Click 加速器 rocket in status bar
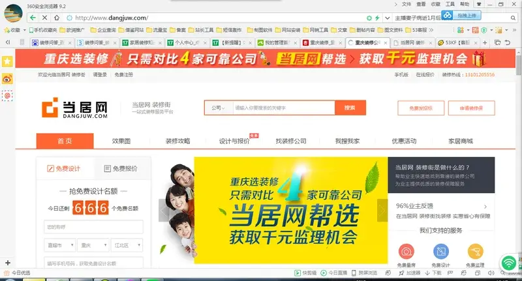The image size is (522, 281). pyautogui.click(x=410, y=273)
